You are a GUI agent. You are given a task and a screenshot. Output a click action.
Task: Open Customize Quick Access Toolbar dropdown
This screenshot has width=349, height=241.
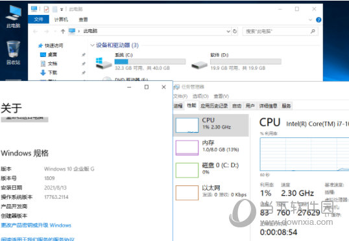[x=62, y=9]
